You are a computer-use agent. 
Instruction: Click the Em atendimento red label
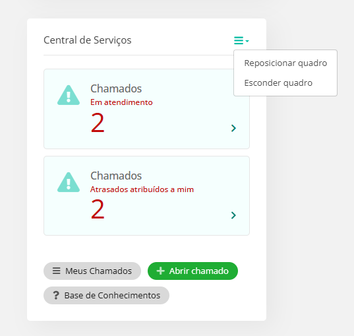(x=121, y=102)
